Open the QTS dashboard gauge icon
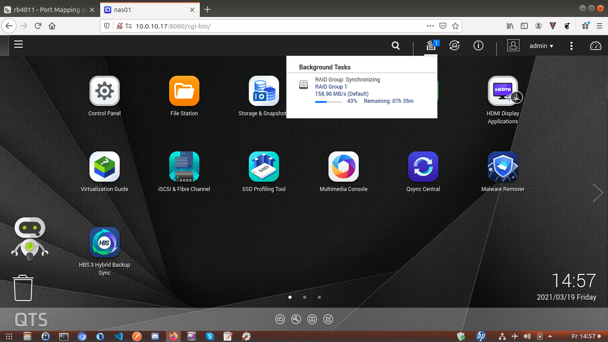Screen dimensions: 608x342 click(596, 45)
